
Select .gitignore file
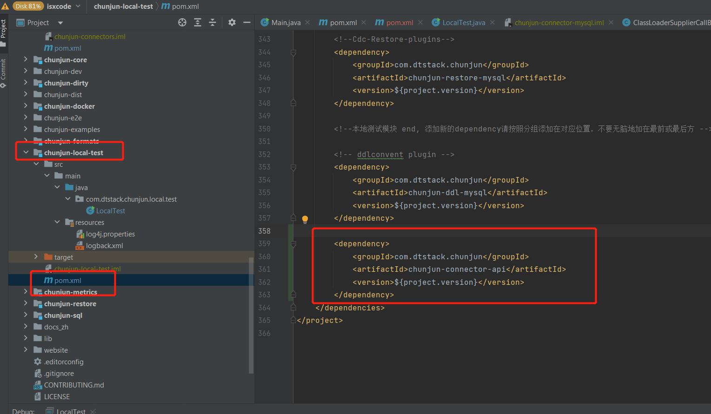(59, 374)
